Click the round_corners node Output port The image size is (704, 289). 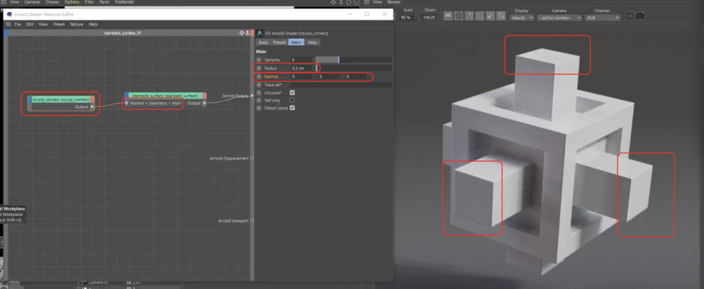point(92,107)
